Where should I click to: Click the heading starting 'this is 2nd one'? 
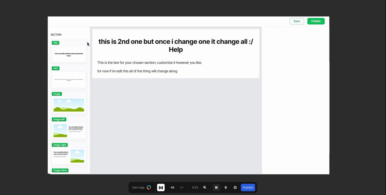[x=176, y=45]
